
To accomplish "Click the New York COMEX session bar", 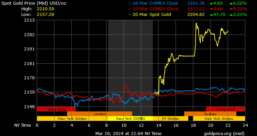I will (x=130, y=118).
